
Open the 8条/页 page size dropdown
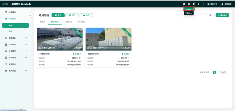pyautogui.click(x=224, y=72)
